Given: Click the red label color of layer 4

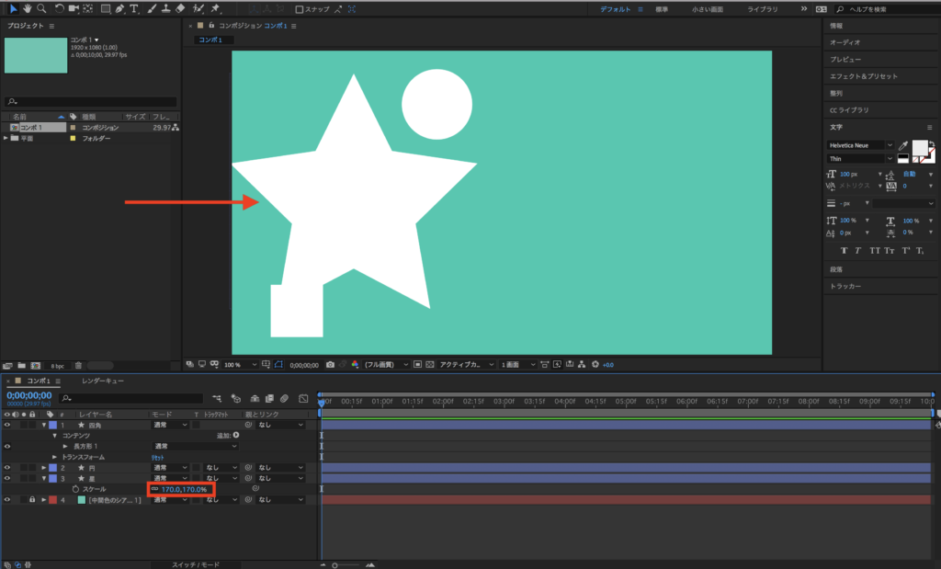Looking at the screenshot, I should tap(52, 500).
